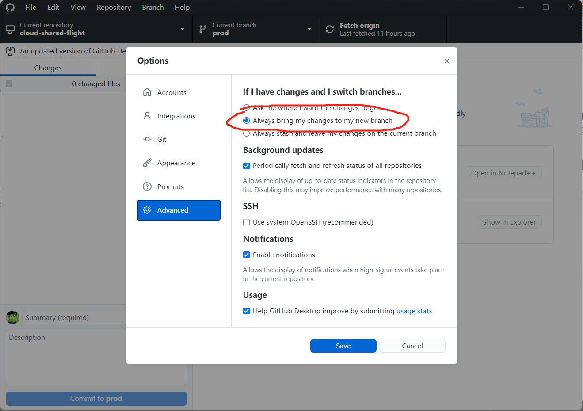Select Always stash and leave my changes option
Image resolution: width=583 pixels, height=411 pixels.
[246, 133]
